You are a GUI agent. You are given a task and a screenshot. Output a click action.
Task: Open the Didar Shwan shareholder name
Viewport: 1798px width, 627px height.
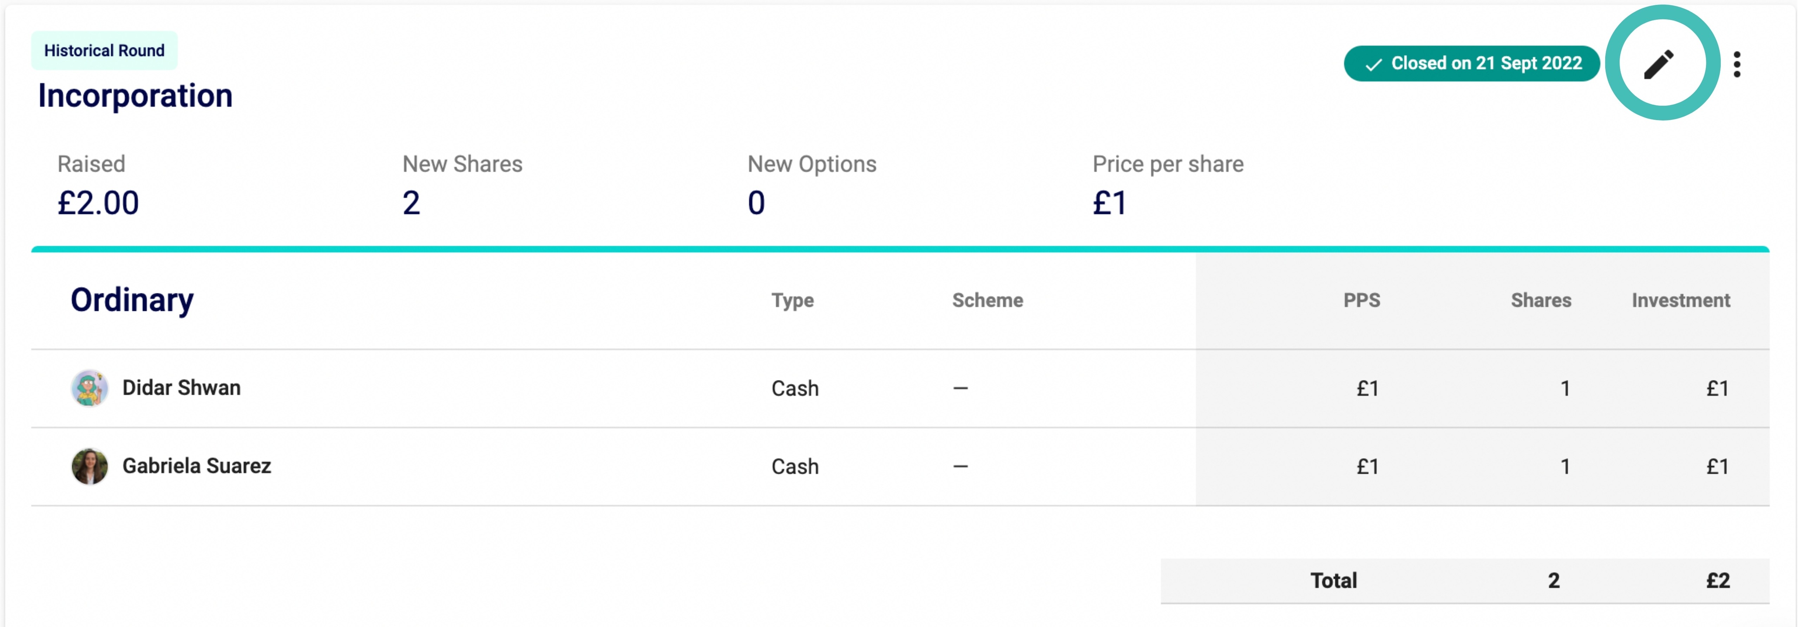[x=182, y=387]
